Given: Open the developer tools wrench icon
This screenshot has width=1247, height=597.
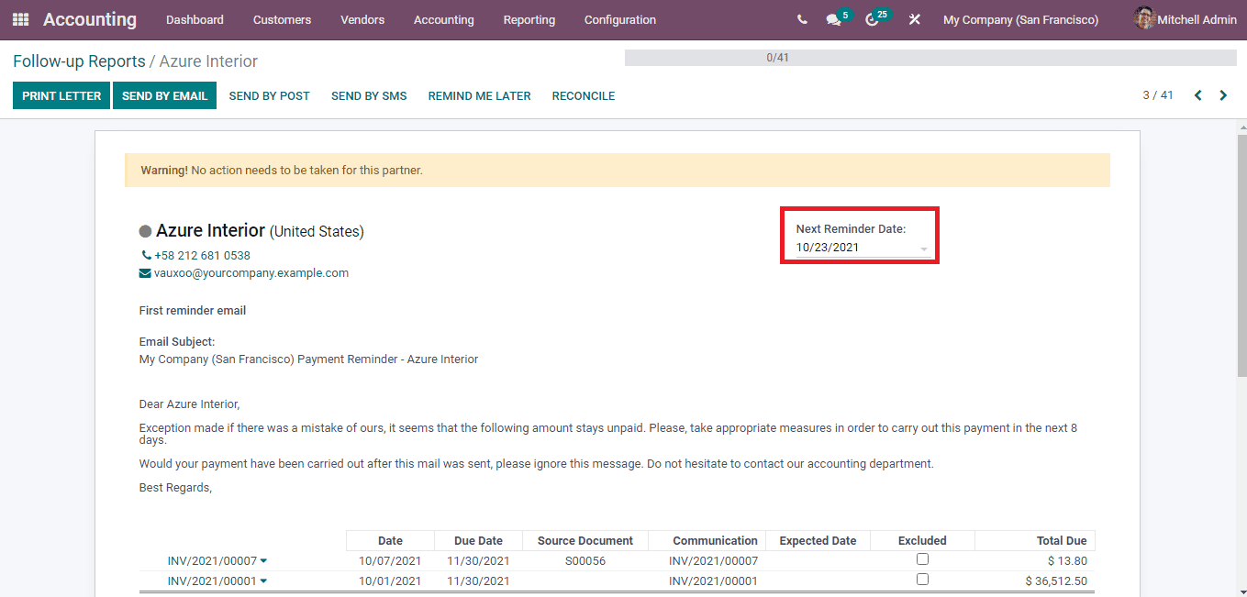Looking at the screenshot, I should pyautogui.click(x=913, y=18).
